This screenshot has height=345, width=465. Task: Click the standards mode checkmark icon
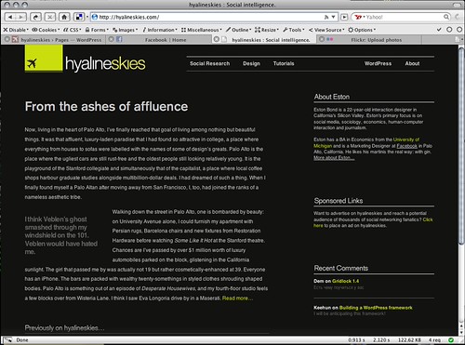[439, 30]
